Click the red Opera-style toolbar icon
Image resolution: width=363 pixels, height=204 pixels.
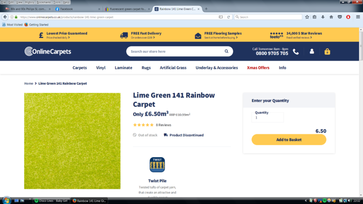(x=348, y=17)
